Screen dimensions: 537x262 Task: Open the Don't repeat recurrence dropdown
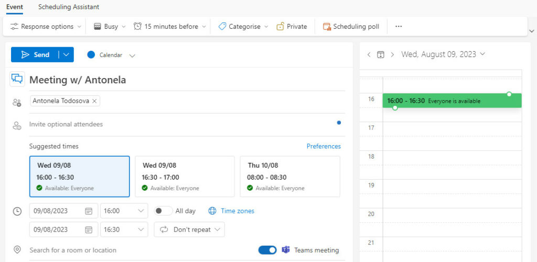coord(189,229)
